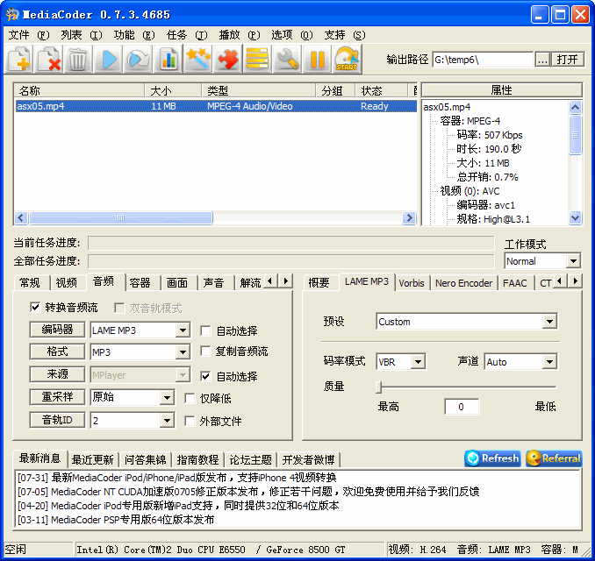Switch to the Vorbis encoder tab
595x561 pixels.
(412, 283)
